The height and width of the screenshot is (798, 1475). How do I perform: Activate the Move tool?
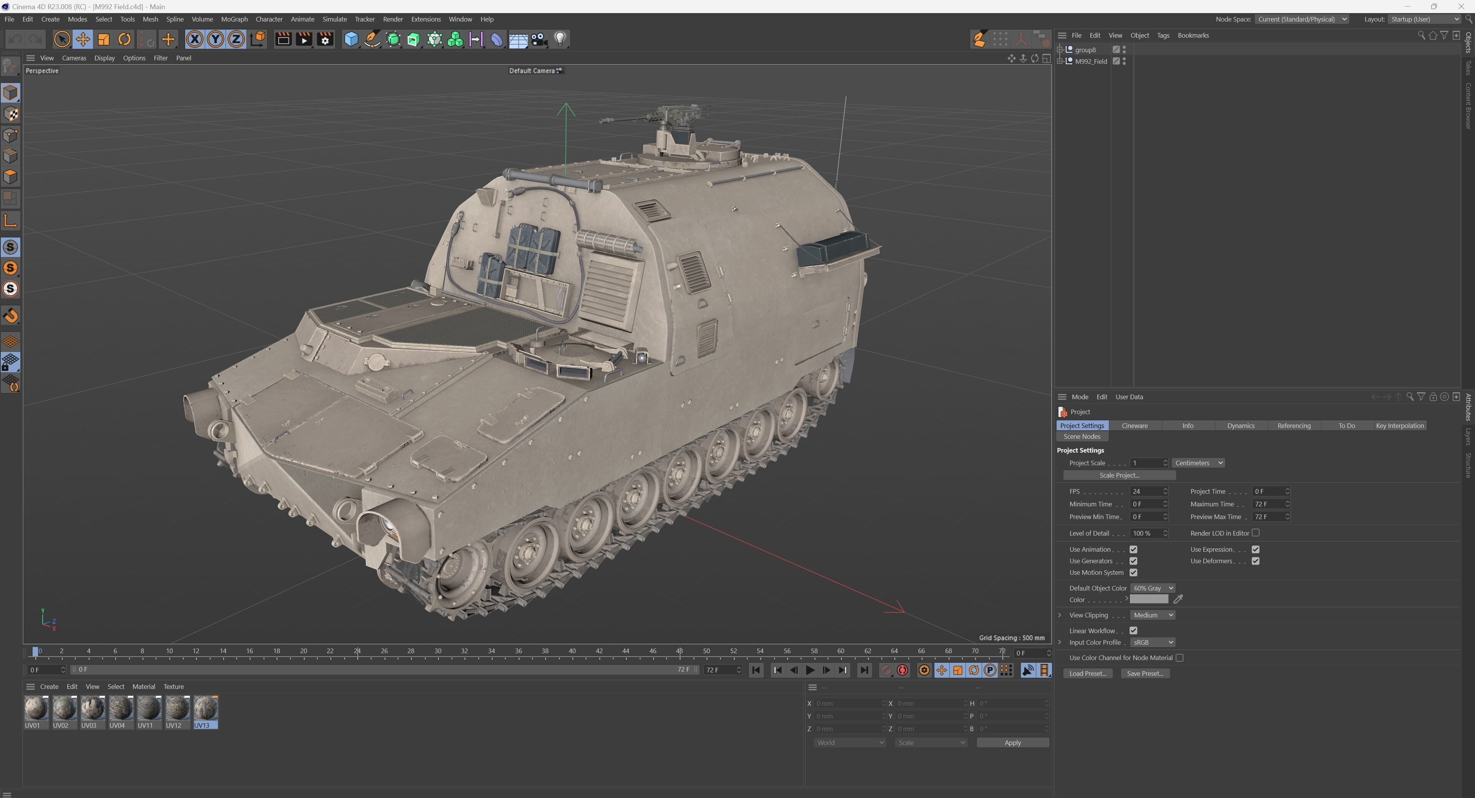tap(83, 40)
